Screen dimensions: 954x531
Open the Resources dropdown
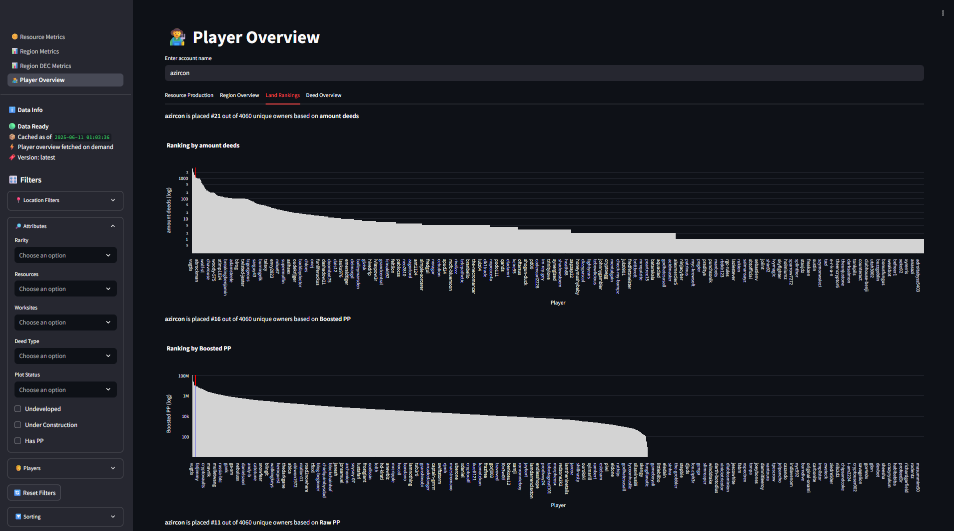(65, 289)
